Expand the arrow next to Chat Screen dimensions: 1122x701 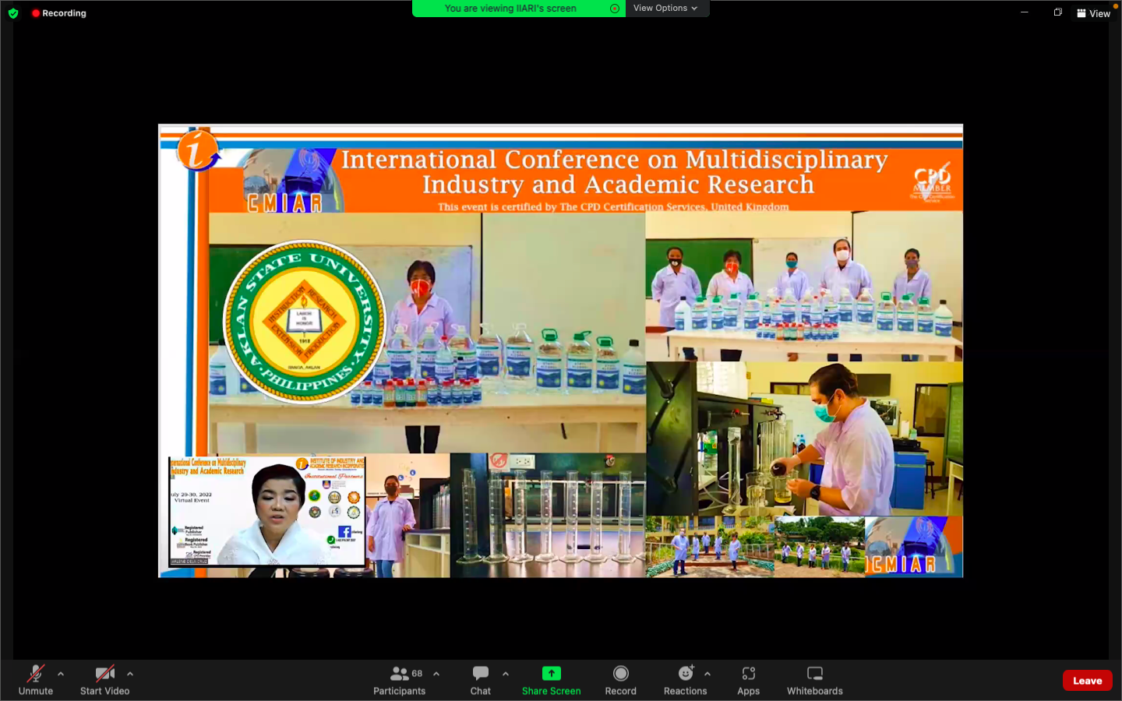click(x=506, y=674)
